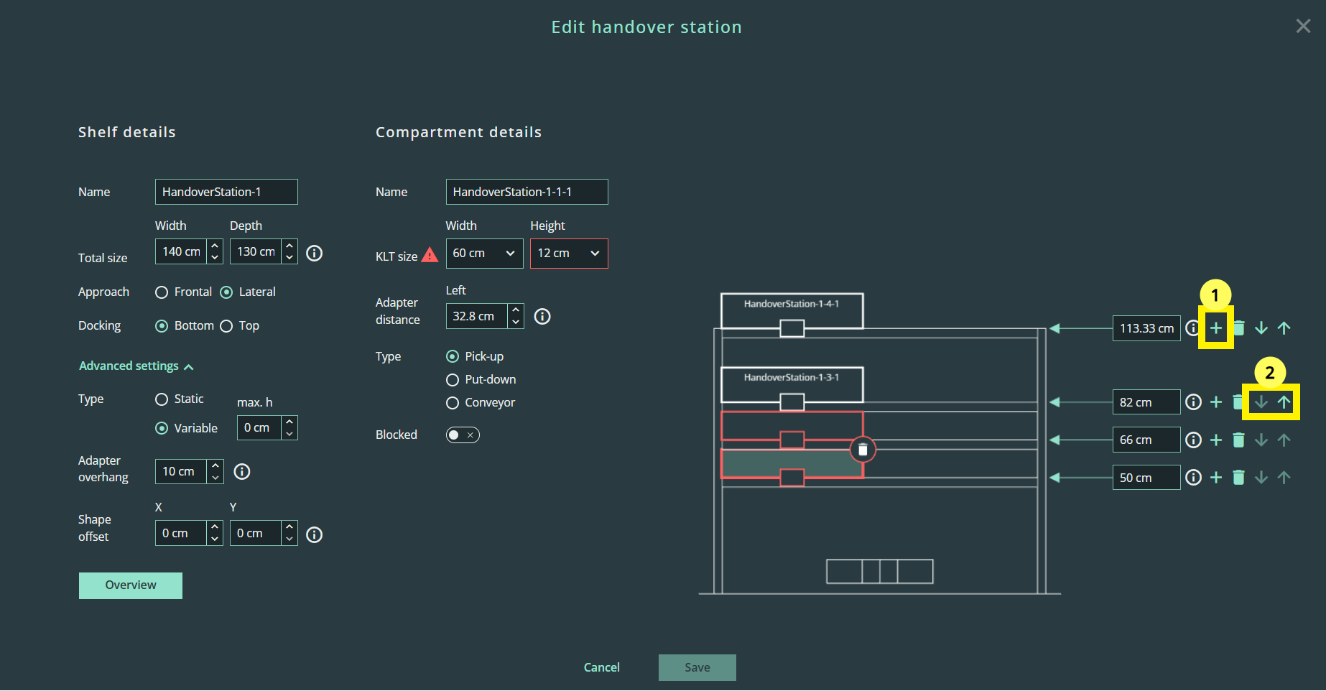Open the Adapter distance info icon
1326x691 pixels.
[x=542, y=317]
